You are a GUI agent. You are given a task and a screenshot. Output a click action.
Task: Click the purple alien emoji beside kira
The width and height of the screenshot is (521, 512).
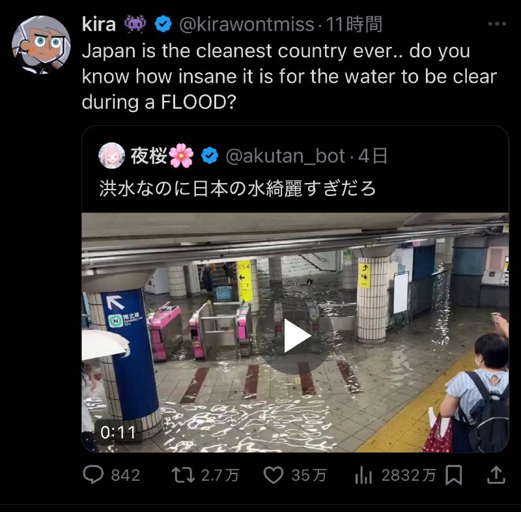pos(135,23)
